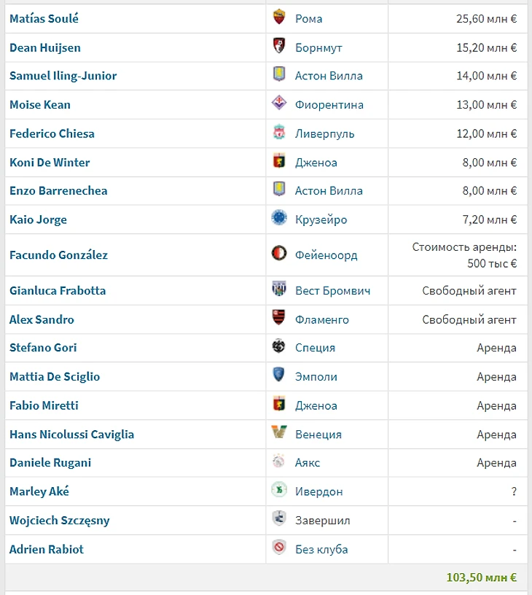Open Dean Huijsen player profile
The image size is (532, 595).
(x=45, y=48)
